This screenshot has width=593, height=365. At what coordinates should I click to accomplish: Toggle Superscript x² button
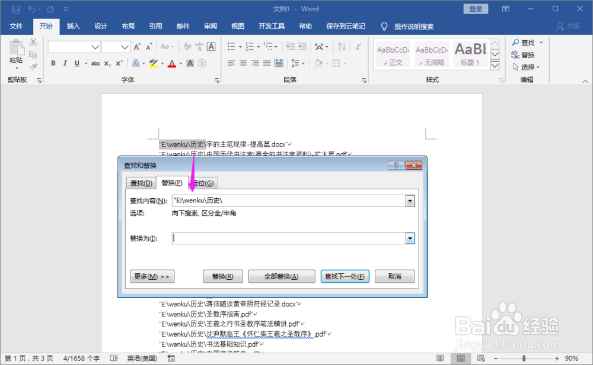119,63
